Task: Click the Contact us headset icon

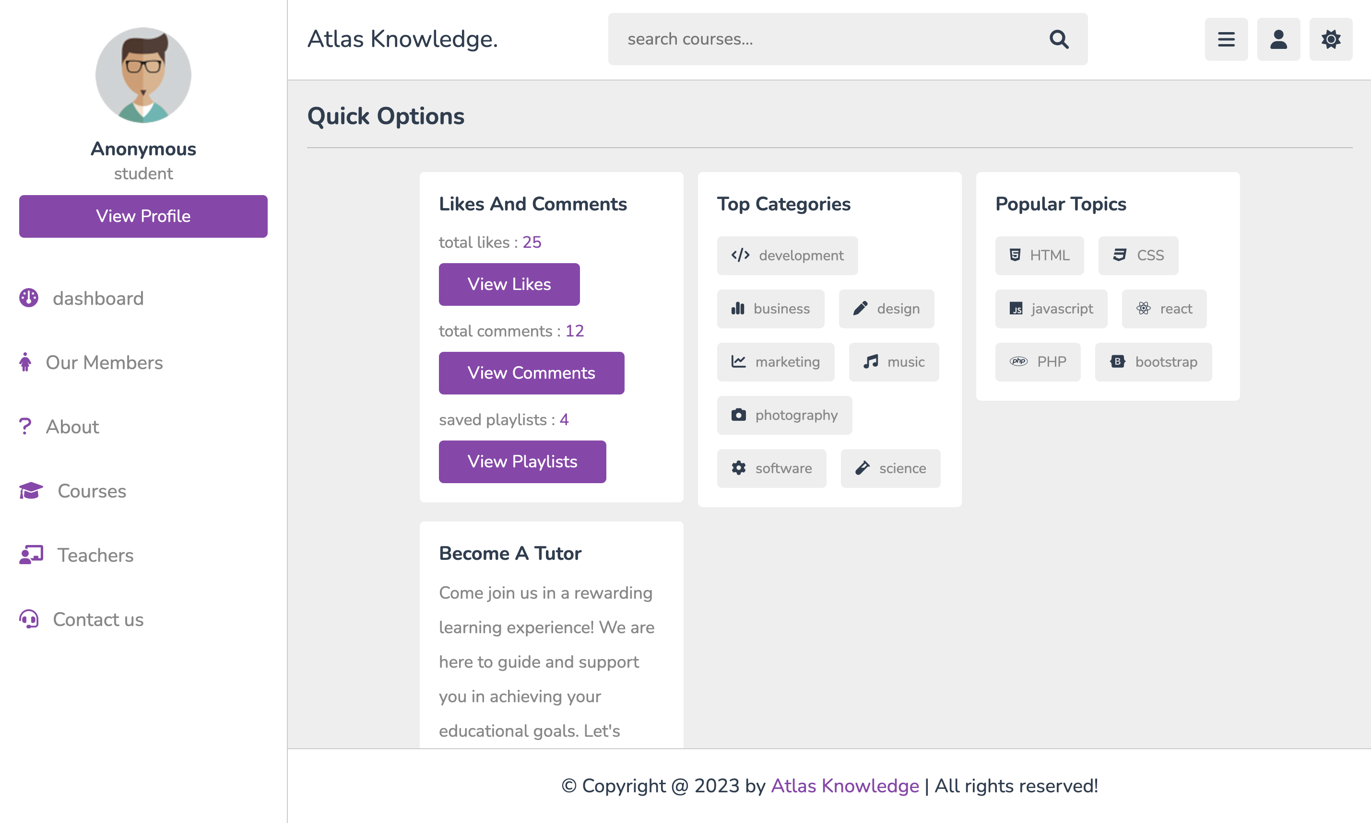Action: (29, 619)
